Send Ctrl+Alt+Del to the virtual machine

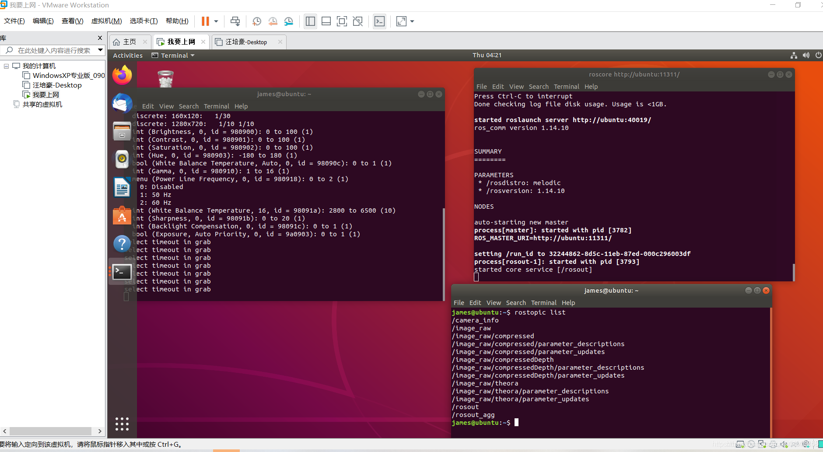pos(235,21)
